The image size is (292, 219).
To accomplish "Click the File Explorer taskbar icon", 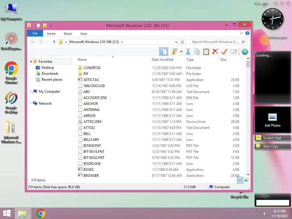I will coord(22,213).
